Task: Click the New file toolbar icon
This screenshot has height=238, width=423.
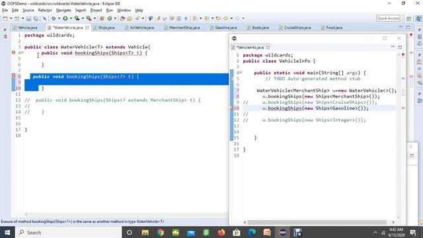Action: pyautogui.click(x=5, y=19)
